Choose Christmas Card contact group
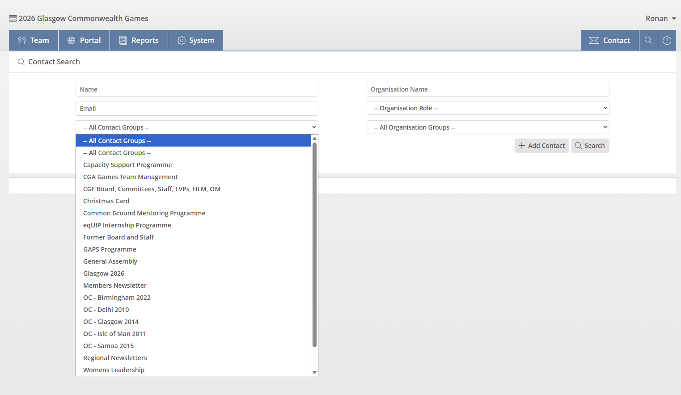681x395 pixels. 106,201
